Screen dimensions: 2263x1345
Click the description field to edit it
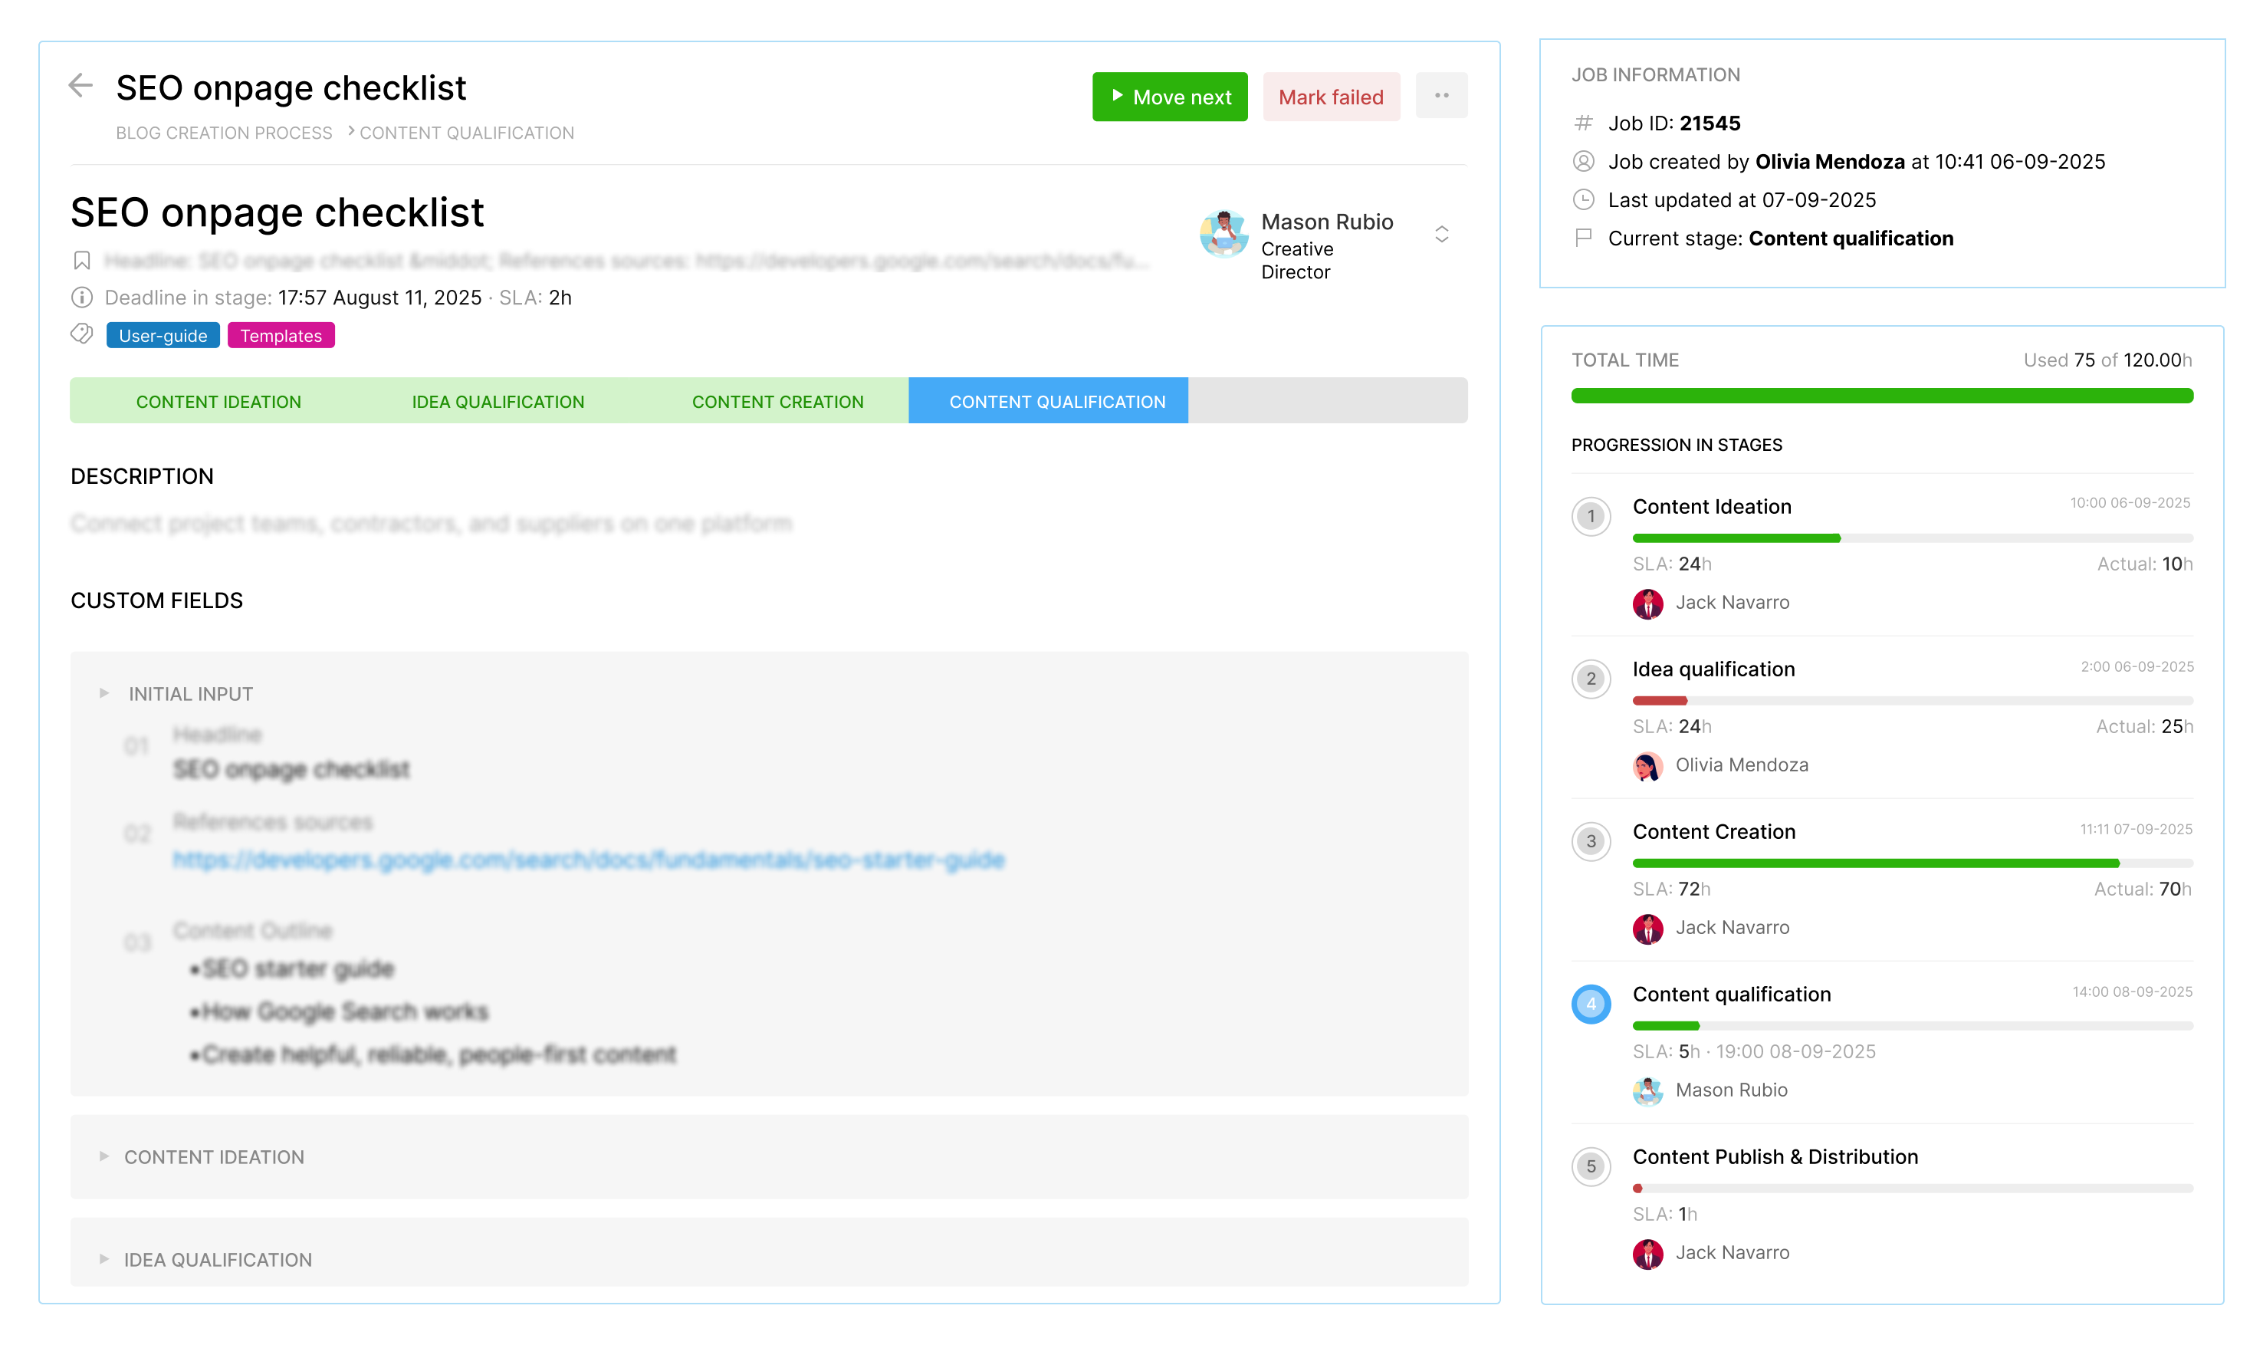(x=432, y=523)
